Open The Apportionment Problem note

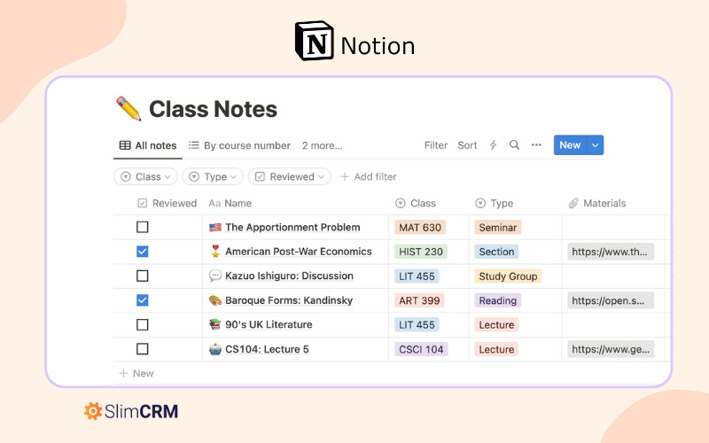click(x=292, y=228)
